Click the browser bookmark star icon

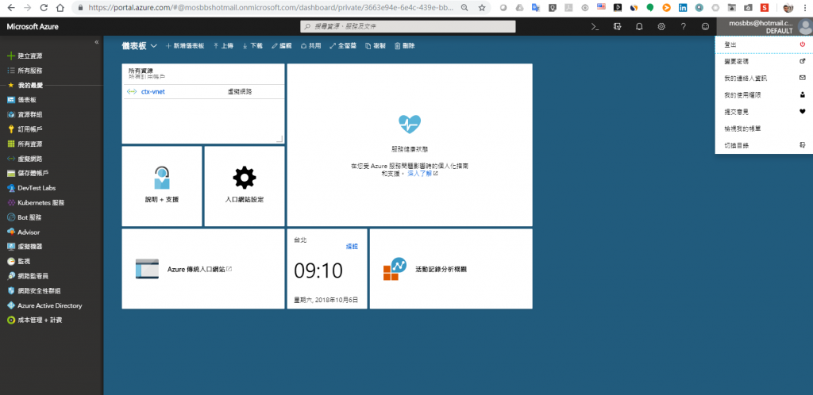click(482, 8)
